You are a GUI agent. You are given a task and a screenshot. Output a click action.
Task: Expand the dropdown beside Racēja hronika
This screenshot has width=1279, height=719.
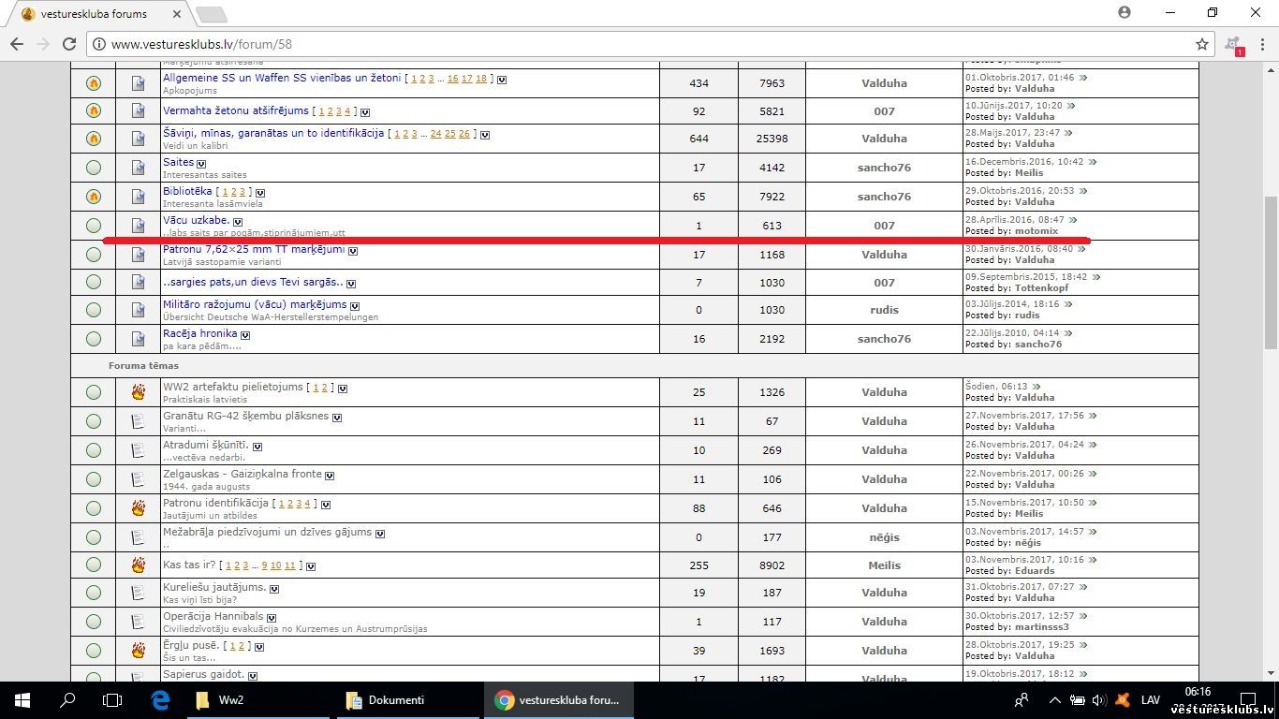click(x=245, y=335)
